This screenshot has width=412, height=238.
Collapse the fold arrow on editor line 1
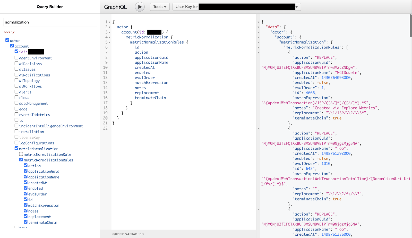pos(109,22)
